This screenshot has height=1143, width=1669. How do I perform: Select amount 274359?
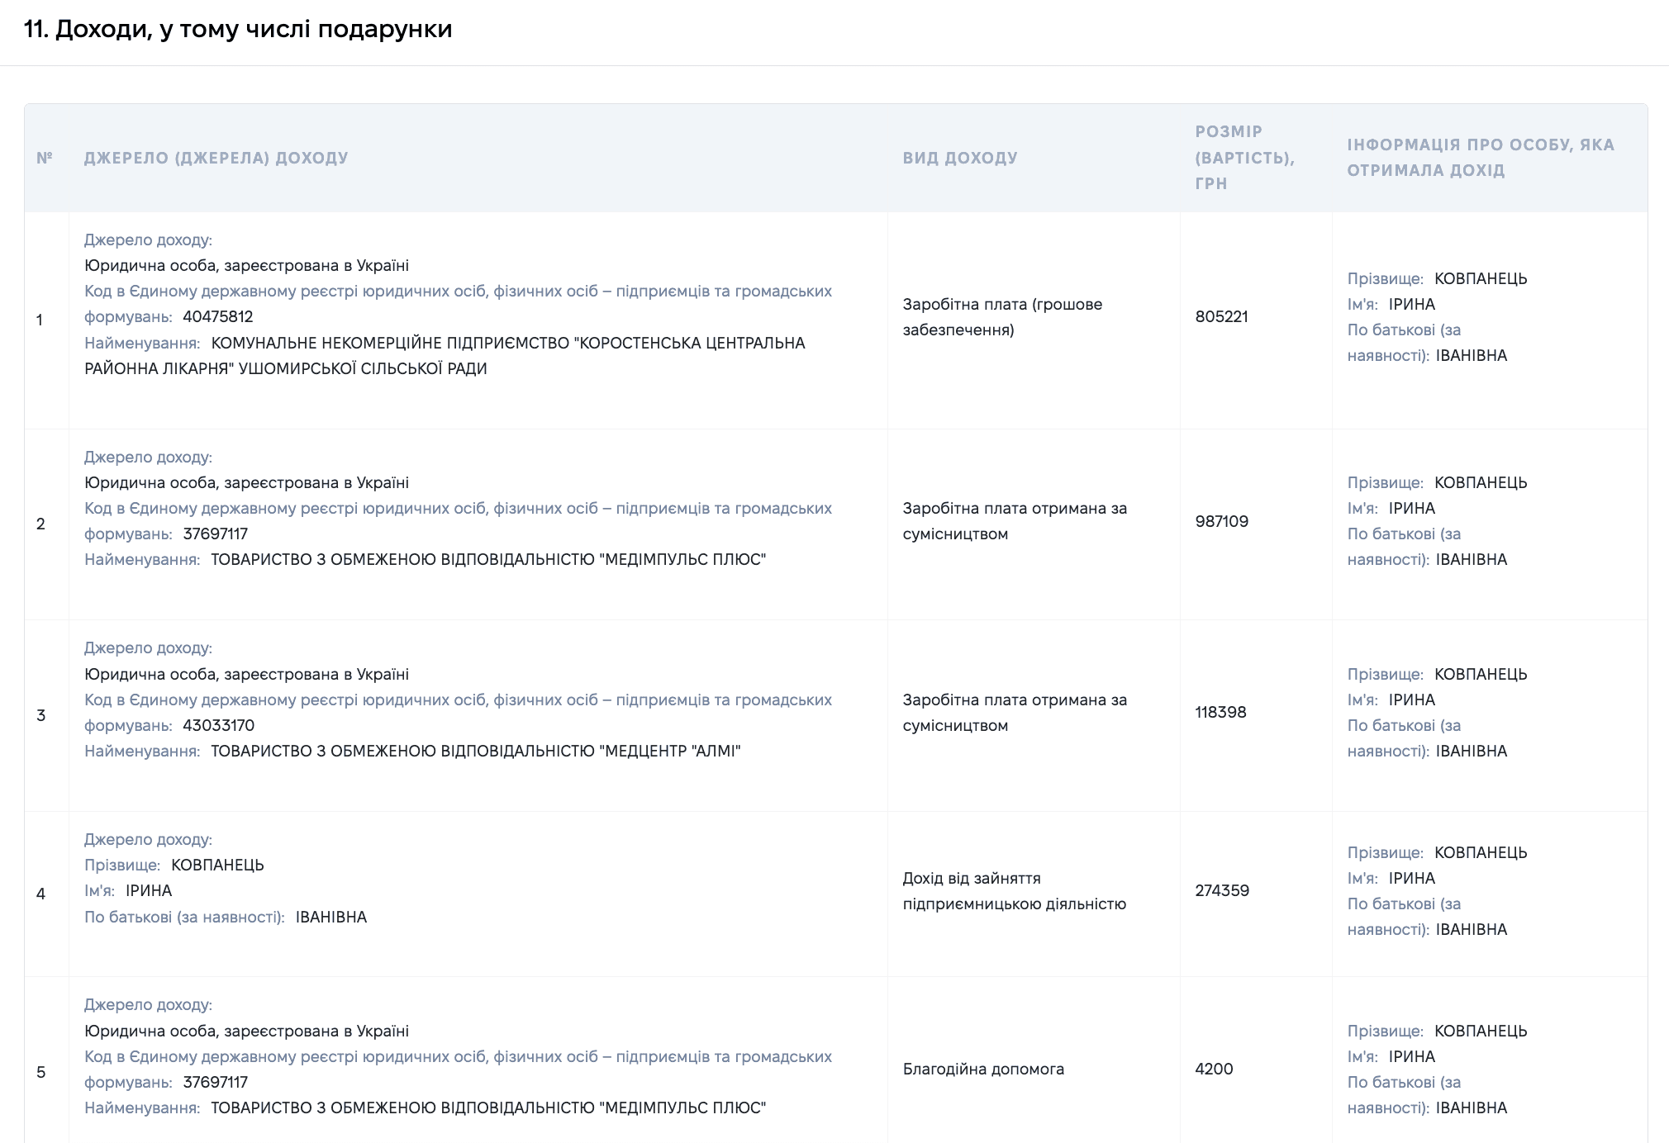[x=1222, y=891]
